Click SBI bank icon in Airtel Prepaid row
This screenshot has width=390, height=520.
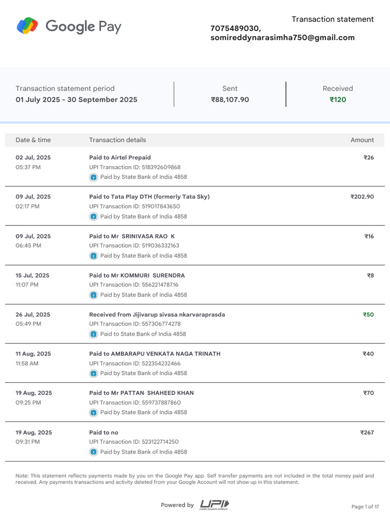[93, 177]
